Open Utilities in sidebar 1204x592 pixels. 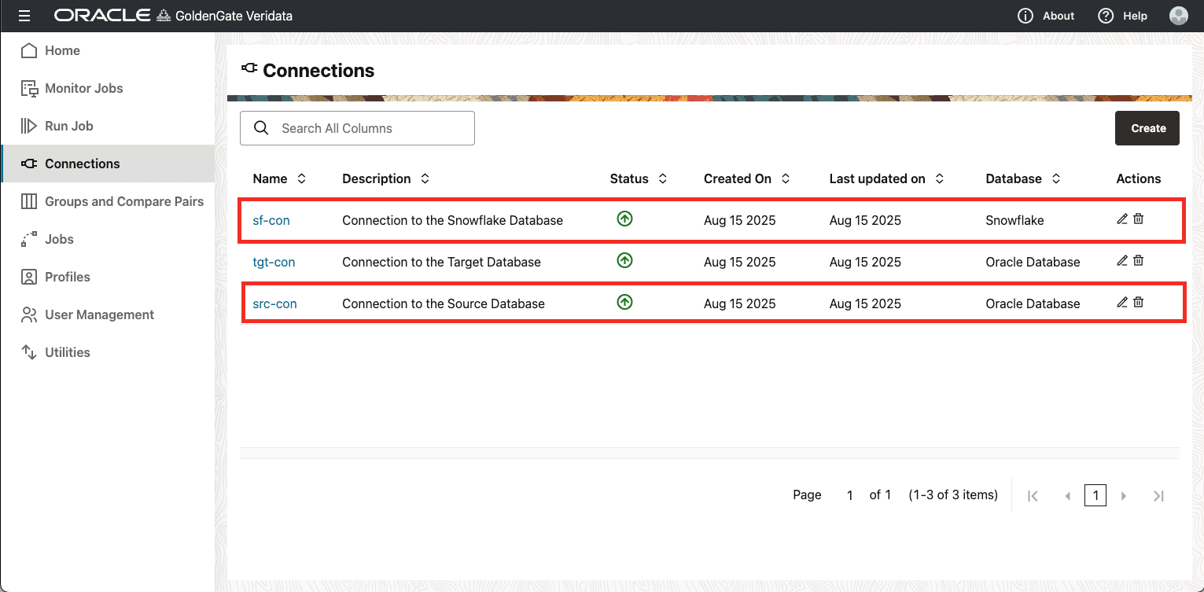point(108,352)
